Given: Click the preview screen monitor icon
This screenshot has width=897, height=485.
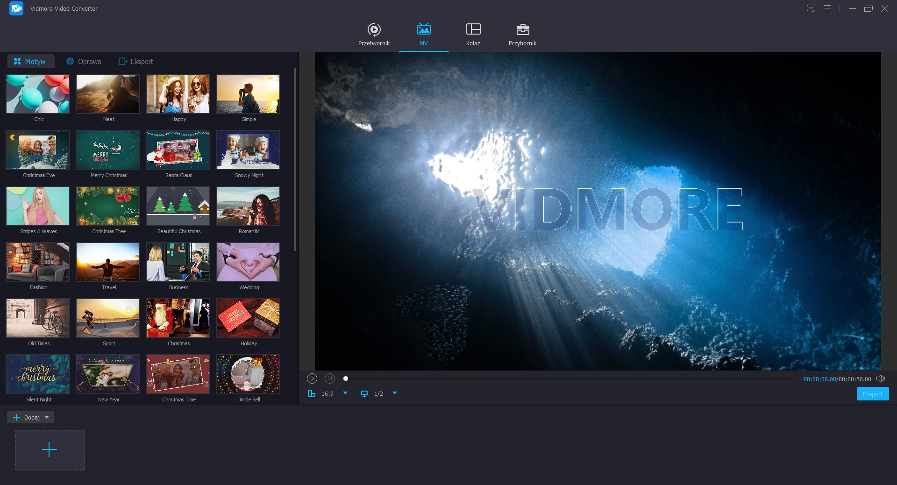Looking at the screenshot, I should click(364, 393).
